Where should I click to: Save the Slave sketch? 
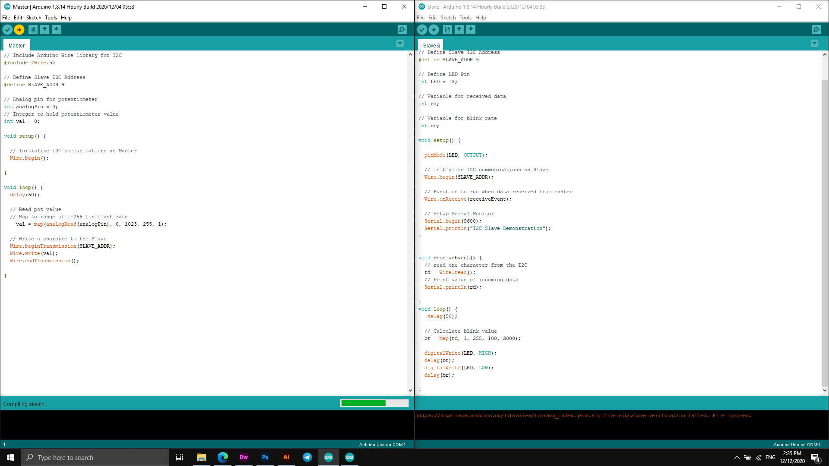pos(471,29)
